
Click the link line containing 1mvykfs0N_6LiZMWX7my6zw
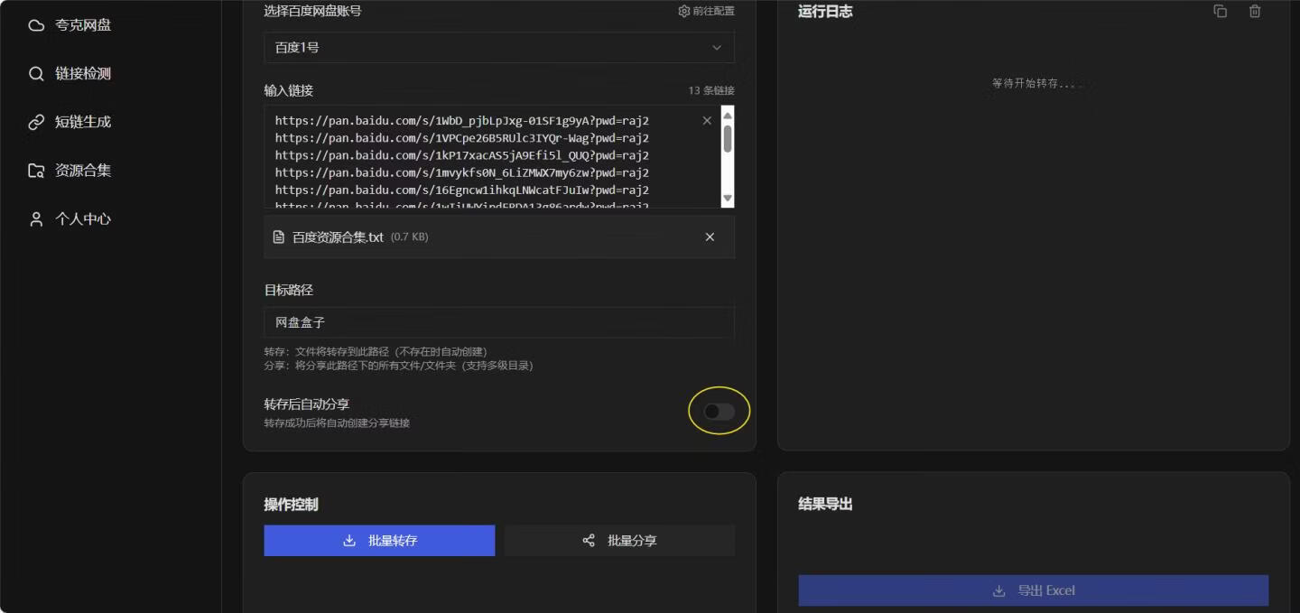(462, 172)
